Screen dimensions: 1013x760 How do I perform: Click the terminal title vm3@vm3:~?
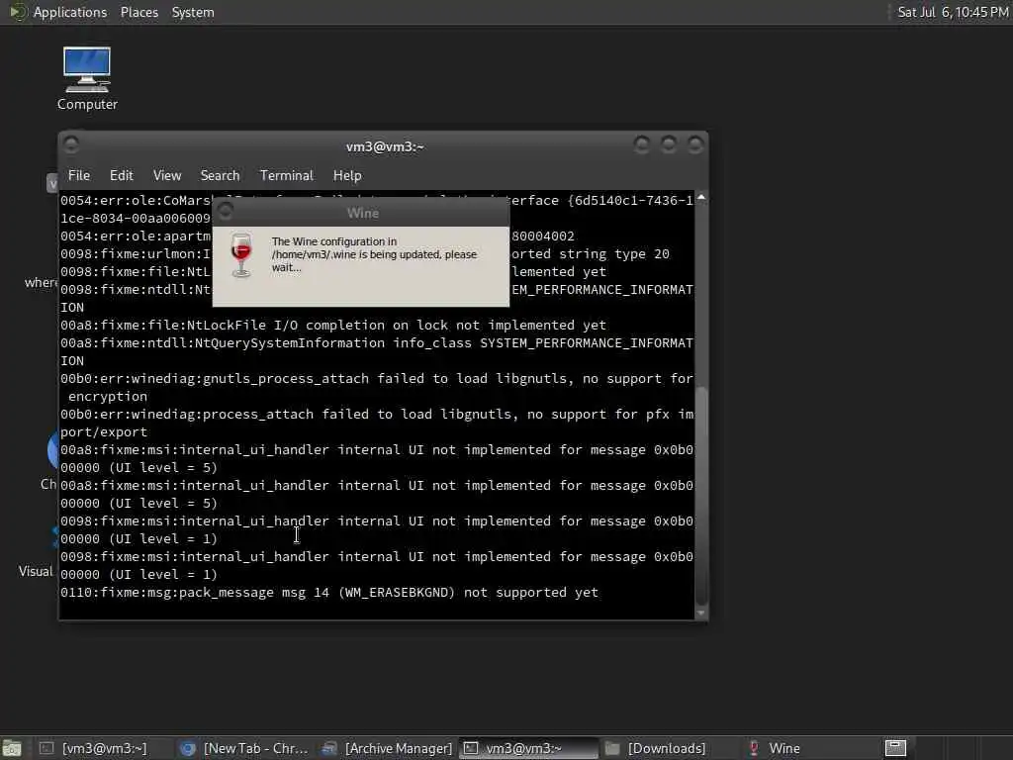click(385, 146)
